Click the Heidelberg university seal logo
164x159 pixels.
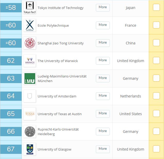pos(30,132)
